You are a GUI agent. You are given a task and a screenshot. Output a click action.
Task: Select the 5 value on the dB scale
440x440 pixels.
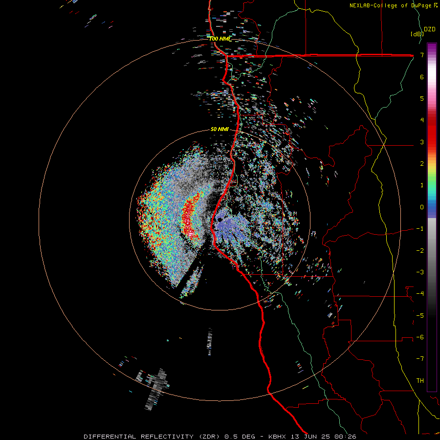tap(422, 98)
